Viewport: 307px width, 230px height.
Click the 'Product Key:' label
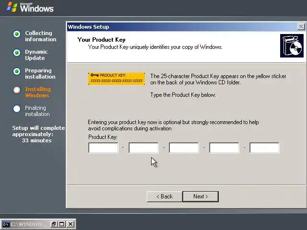[x=103, y=137]
